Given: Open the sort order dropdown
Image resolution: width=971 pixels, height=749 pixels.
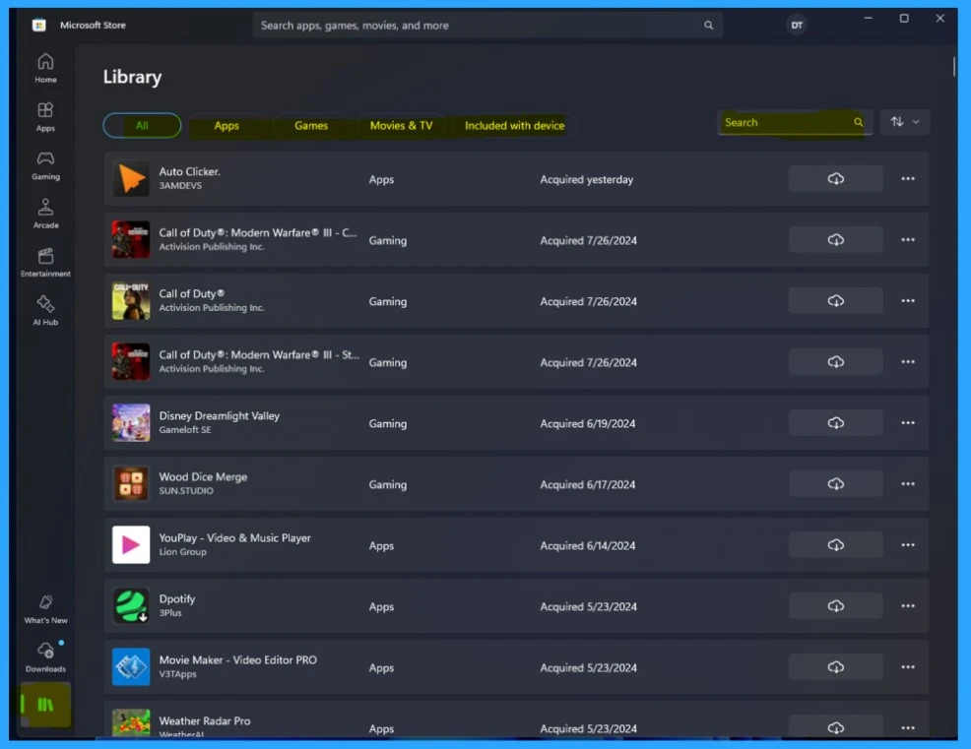Looking at the screenshot, I should [905, 122].
